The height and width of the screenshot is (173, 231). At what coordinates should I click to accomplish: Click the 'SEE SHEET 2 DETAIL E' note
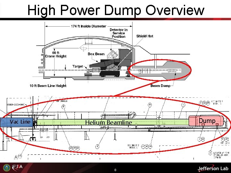[133, 146]
